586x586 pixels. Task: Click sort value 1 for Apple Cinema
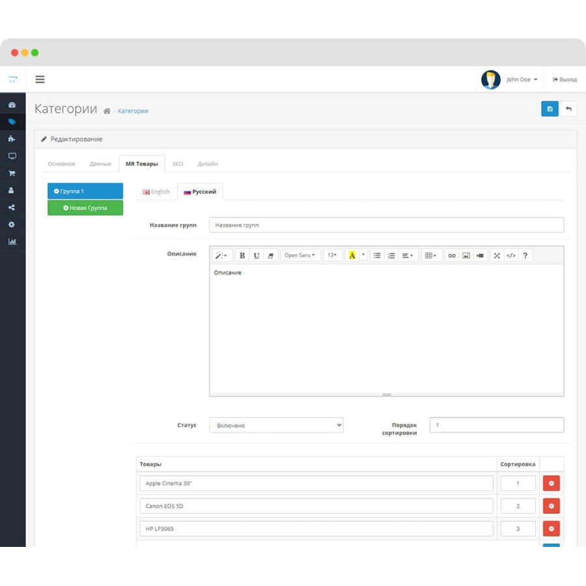pos(518,483)
